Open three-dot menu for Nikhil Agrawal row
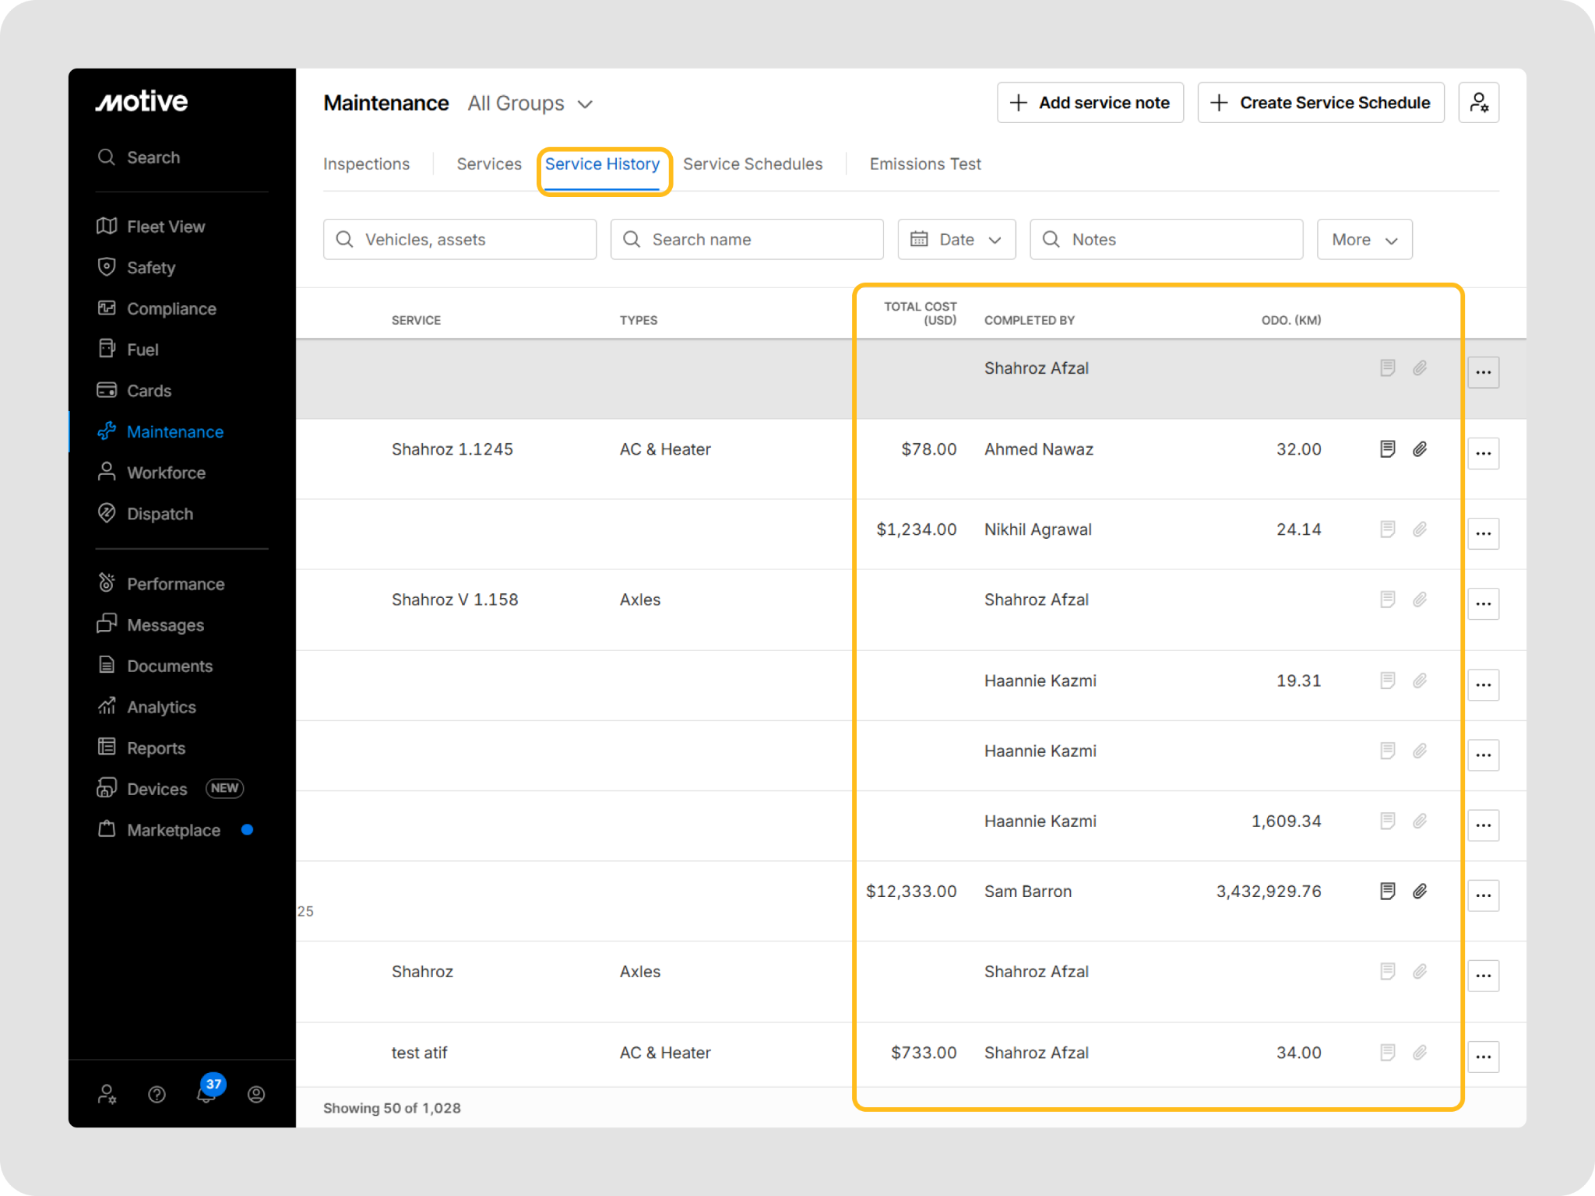This screenshot has height=1196, width=1595. pos(1483,533)
